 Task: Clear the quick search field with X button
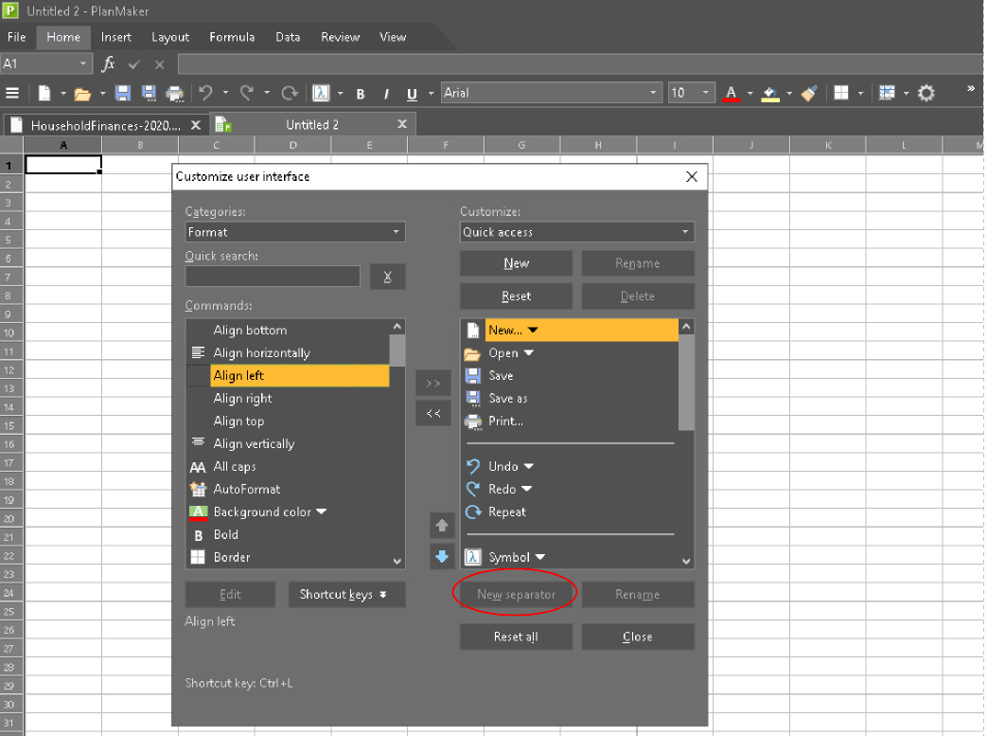point(387,277)
